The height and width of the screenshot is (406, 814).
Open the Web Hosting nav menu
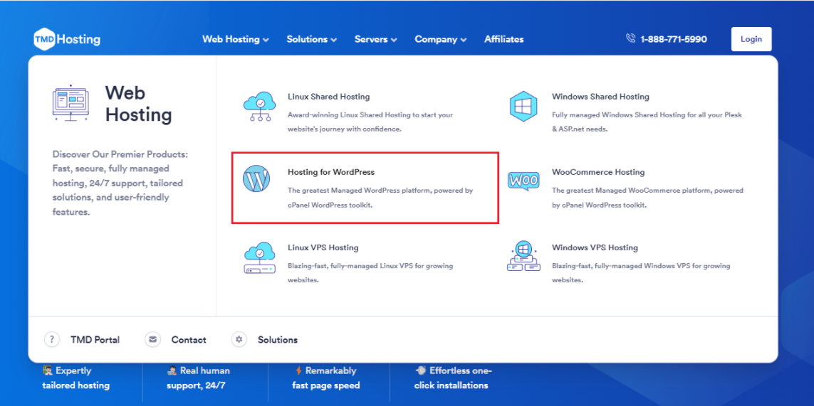(236, 39)
